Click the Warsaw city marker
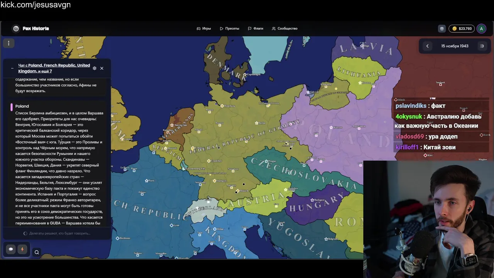 click(331, 127)
